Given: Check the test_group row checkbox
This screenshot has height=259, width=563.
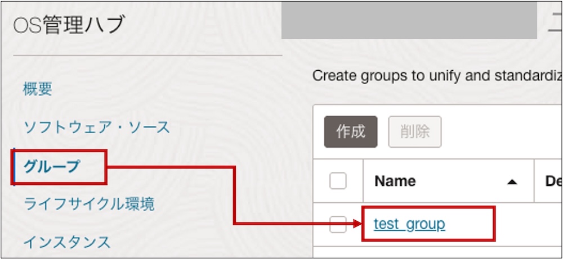Looking at the screenshot, I should [x=338, y=225].
